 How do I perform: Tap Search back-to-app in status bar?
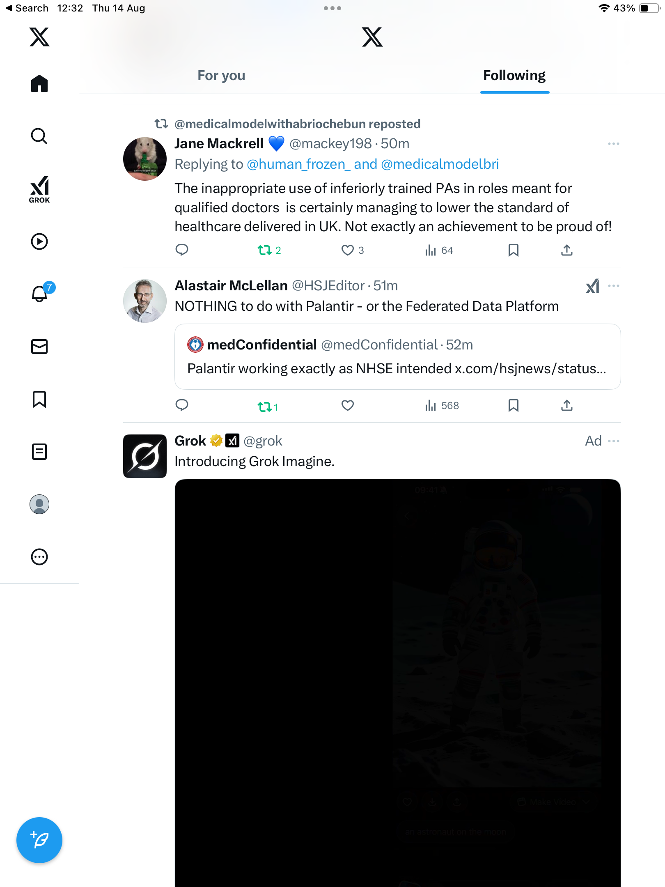point(27,8)
